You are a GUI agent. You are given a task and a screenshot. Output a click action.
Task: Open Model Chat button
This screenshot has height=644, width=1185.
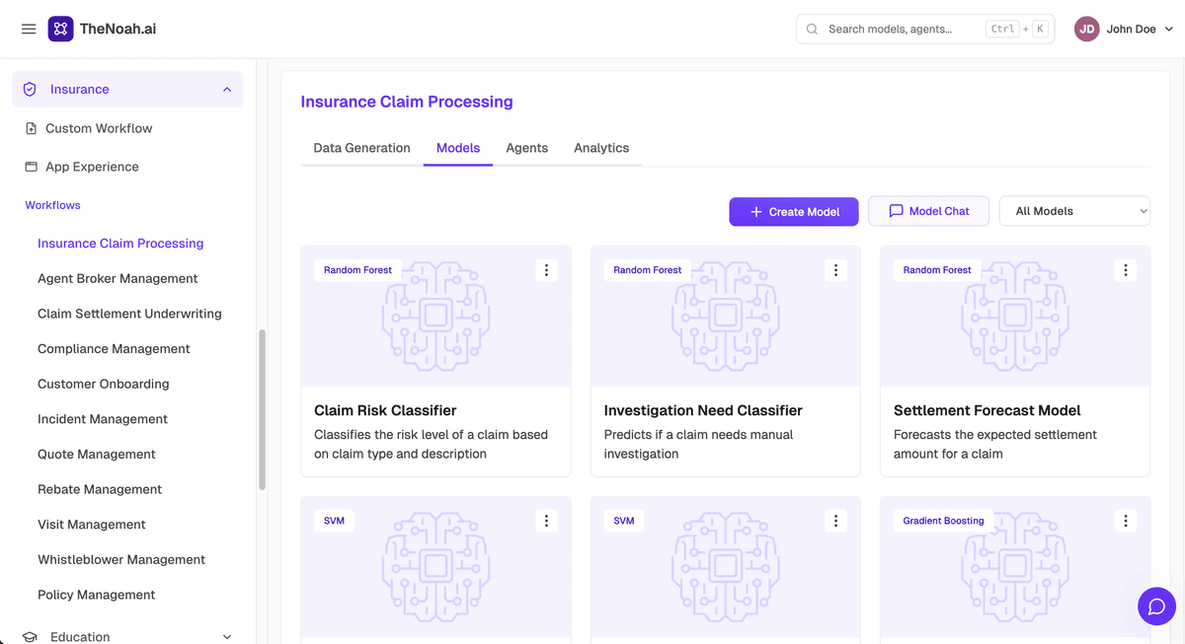928,211
